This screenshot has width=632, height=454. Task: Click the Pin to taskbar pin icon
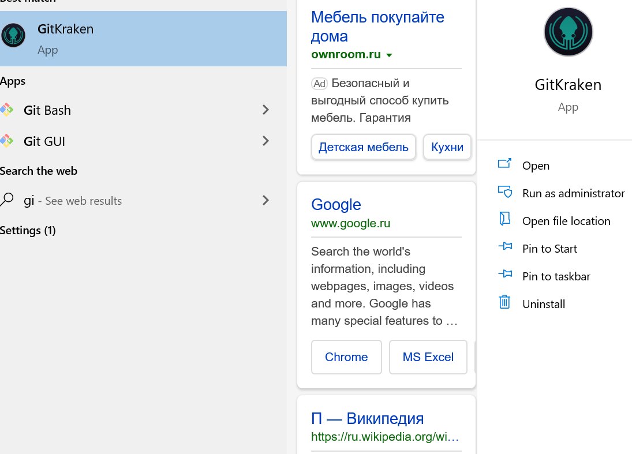[505, 274]
